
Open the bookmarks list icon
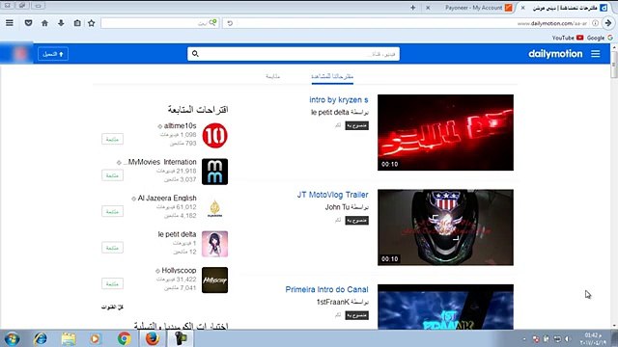pyautogui.click(x=77, y=23)
